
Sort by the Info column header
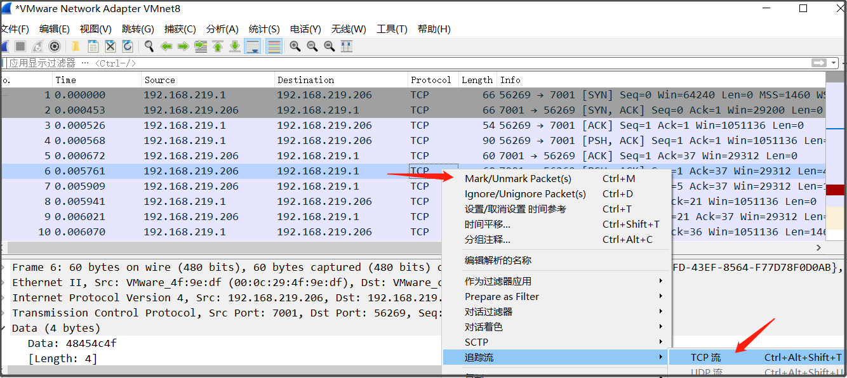click(x=661, y=80)
